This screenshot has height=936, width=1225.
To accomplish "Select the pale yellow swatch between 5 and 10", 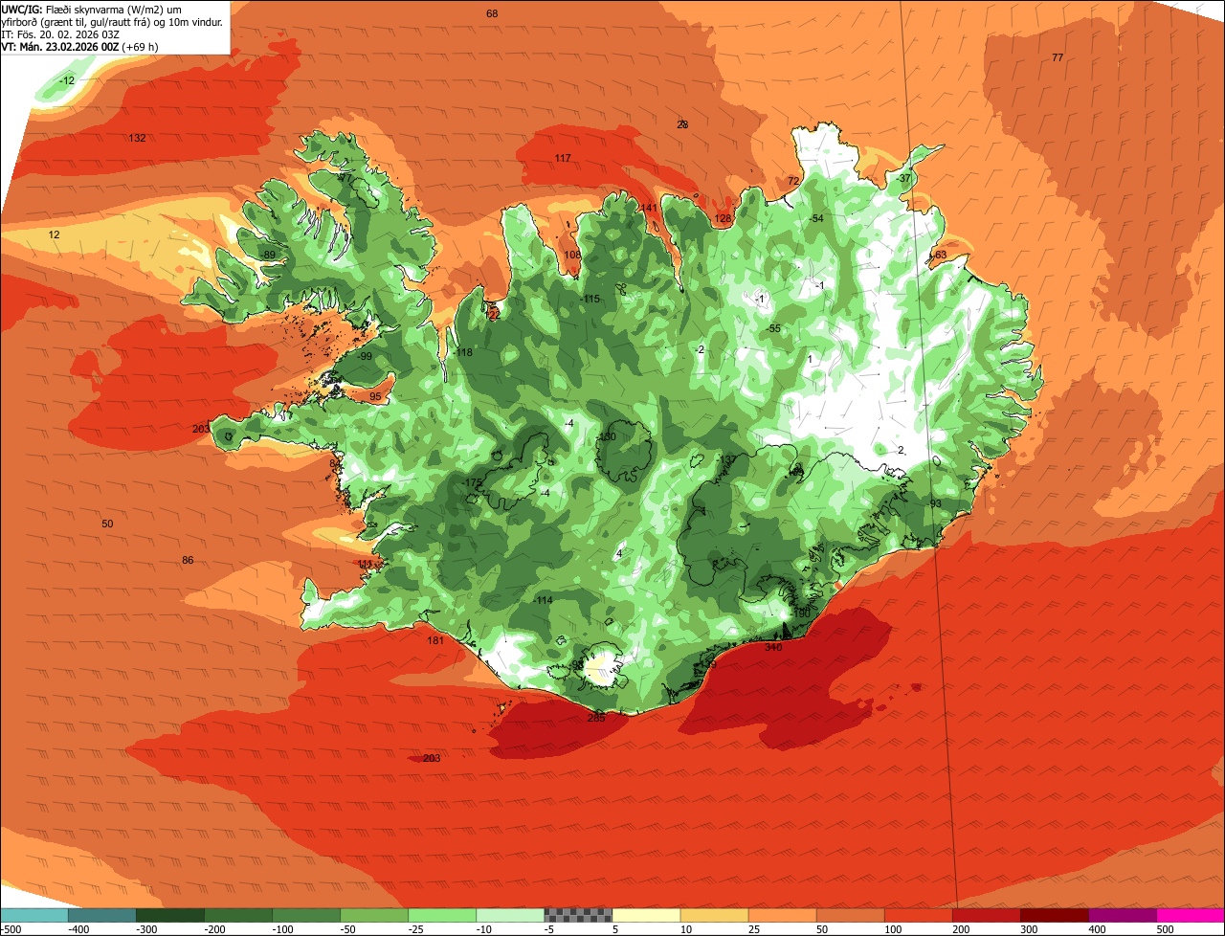I will (x=646, y=915).
